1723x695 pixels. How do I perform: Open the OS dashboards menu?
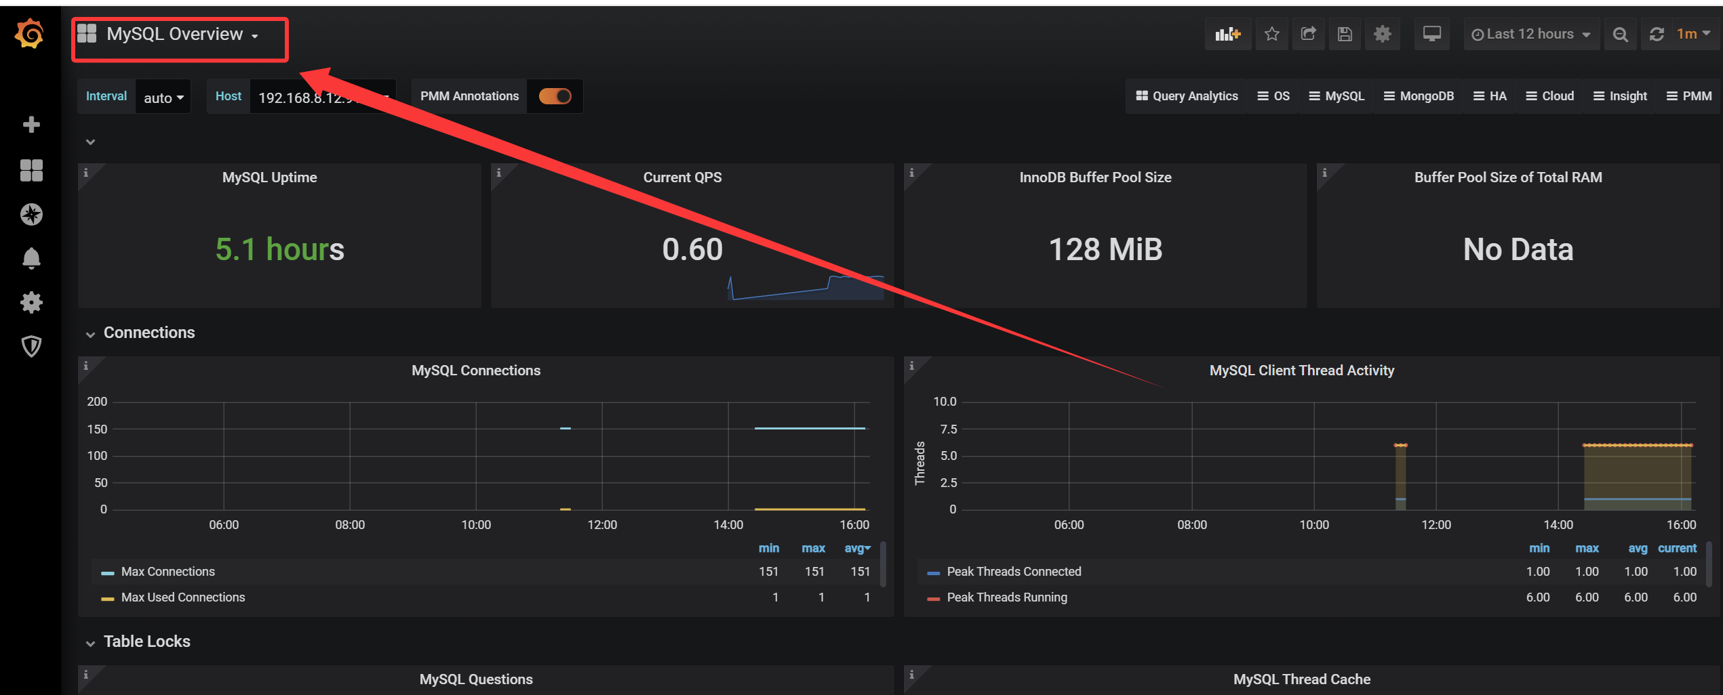(x=1273, y=96)
